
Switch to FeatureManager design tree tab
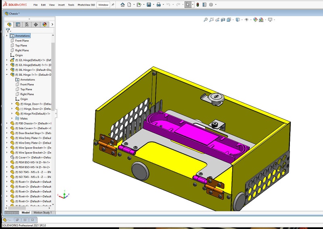click(9, 25)
